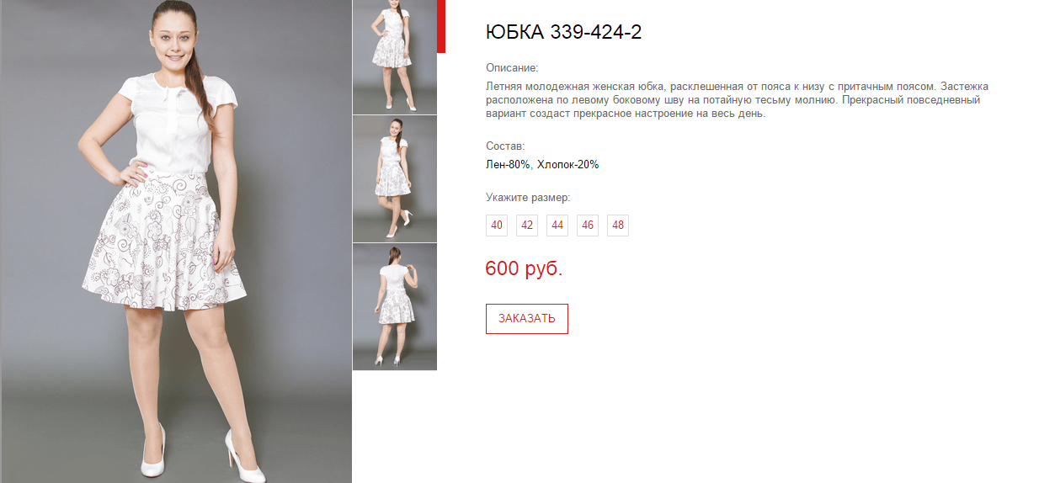1039x483 pixels.
Task: Click the Укажите размер label
Action: point(528,198)
